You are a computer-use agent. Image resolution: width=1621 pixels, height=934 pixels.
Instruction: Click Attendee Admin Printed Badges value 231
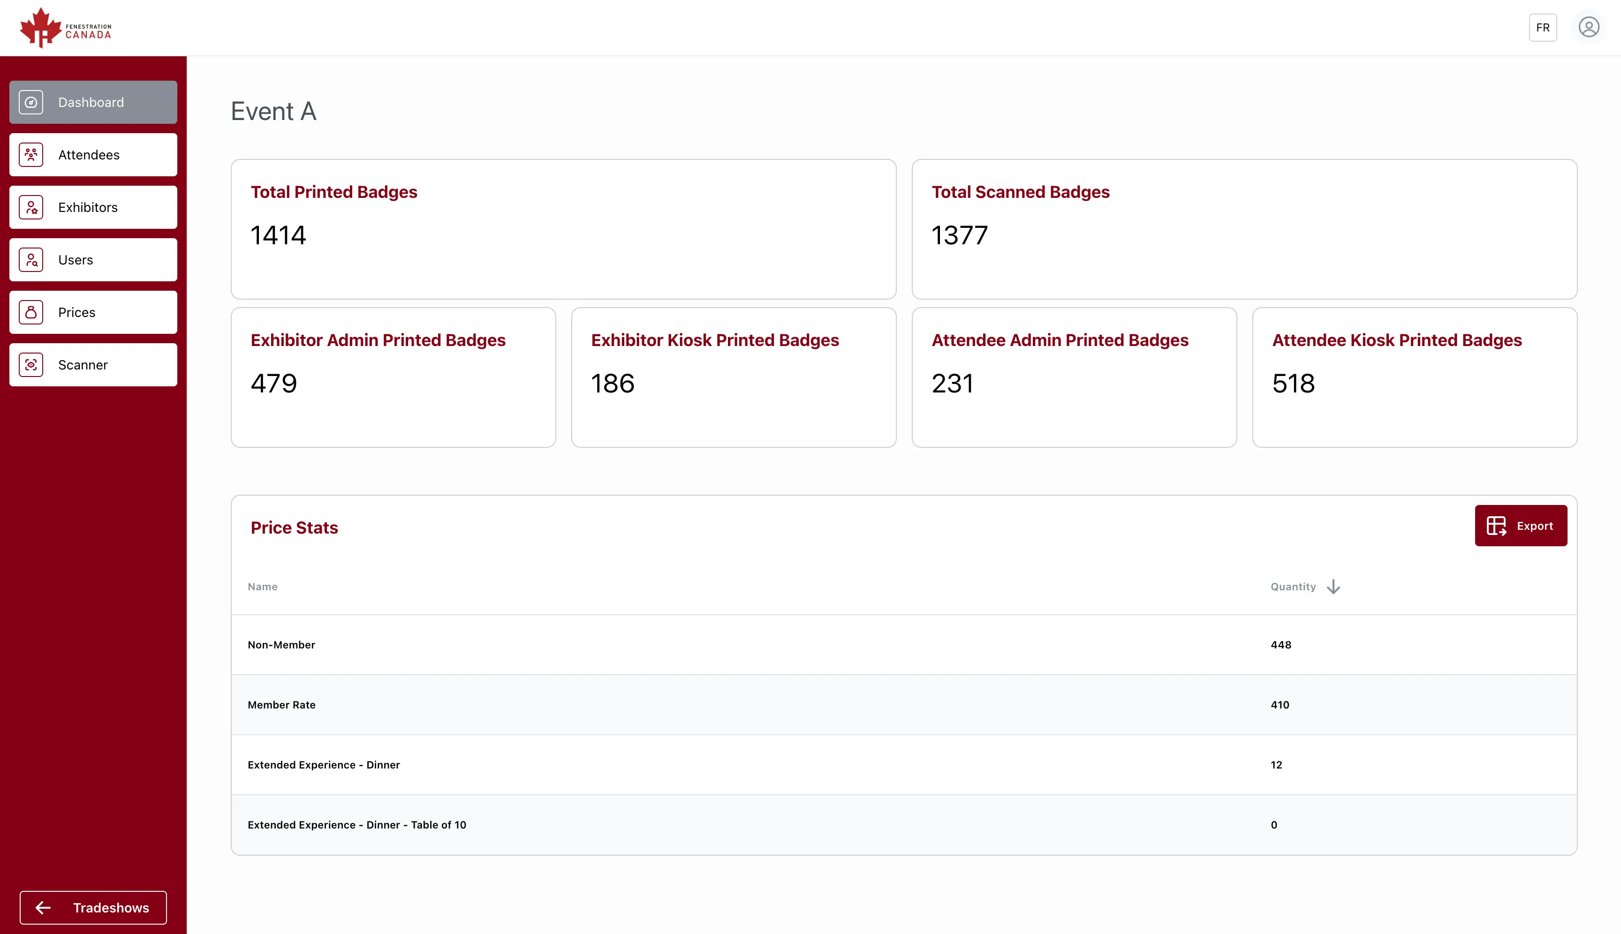953,384
